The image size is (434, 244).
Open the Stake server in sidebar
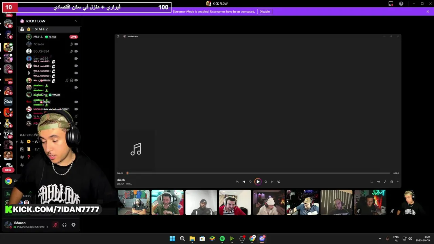8,101
